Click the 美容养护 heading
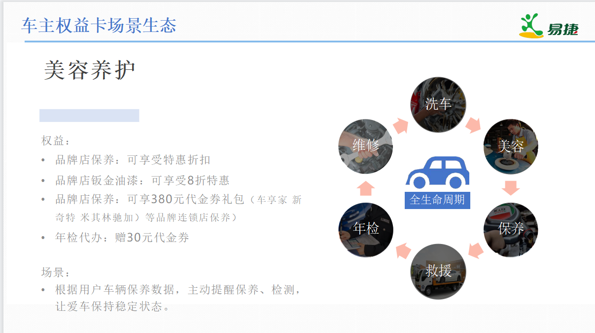The image size is (595, 333). 90,70
